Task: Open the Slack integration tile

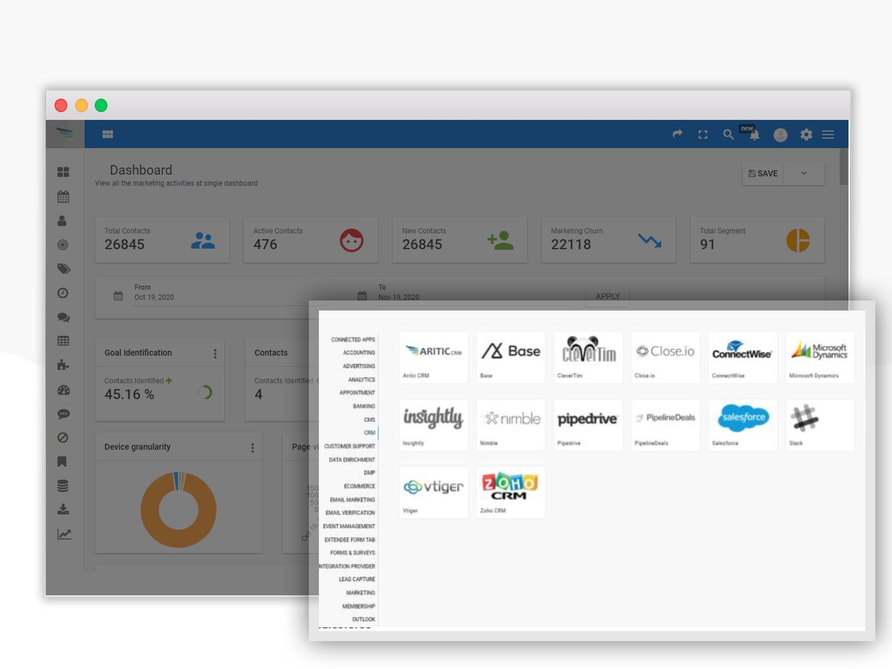Action: coord(820,425)
